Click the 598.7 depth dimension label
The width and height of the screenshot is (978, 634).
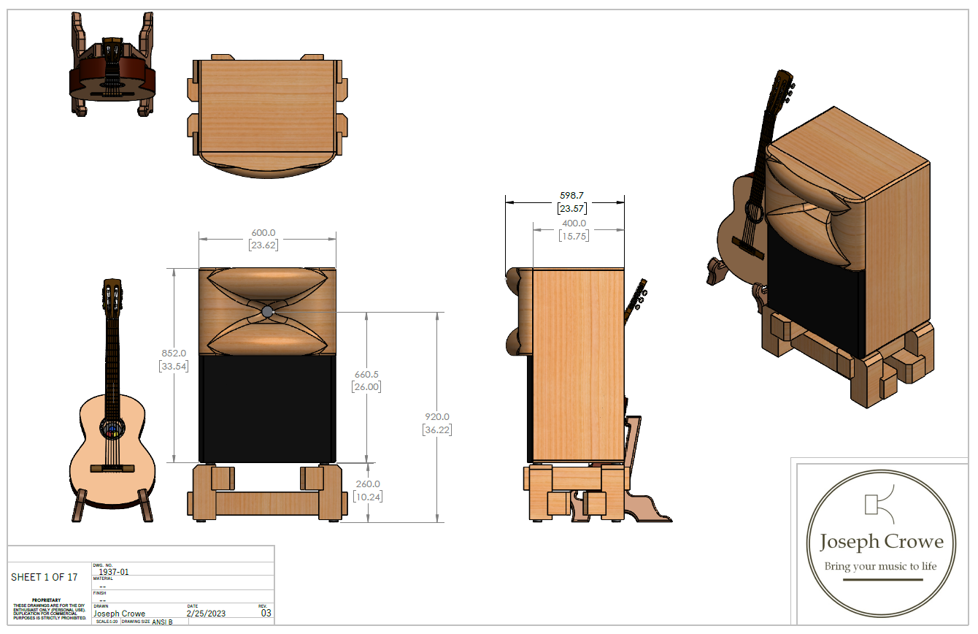click(573, 196)
